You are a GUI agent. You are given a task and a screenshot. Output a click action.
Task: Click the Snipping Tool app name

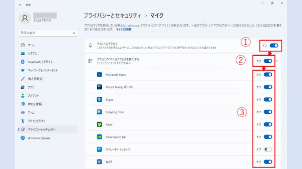pyautogui.click(x=114, y=112)
